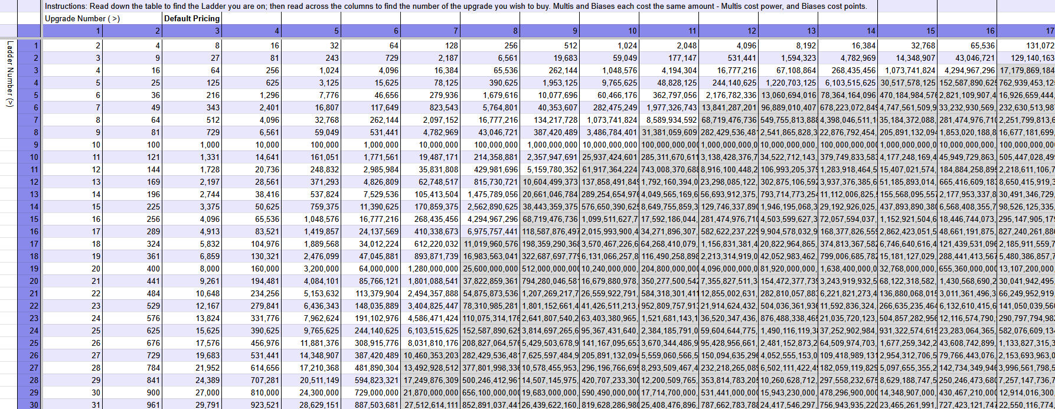Click the 614,656 cell
Image resolution: width=1055 pixels, height=409 pixels.
[x=251, y=368]
